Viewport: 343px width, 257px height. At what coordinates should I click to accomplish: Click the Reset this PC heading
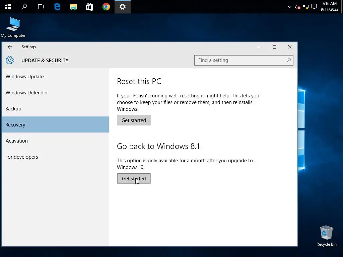pos(139,81)
